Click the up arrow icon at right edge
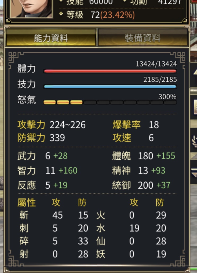 [195, 74]
